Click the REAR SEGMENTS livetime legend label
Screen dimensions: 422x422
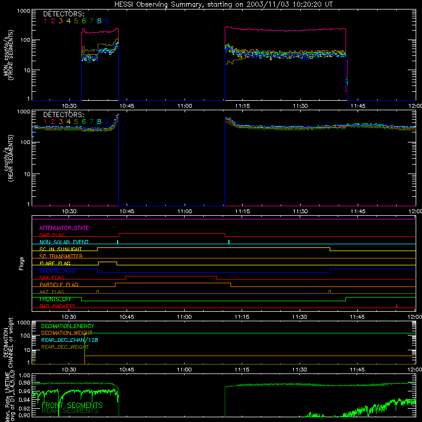pyautogui.click(x=70, y=411)
